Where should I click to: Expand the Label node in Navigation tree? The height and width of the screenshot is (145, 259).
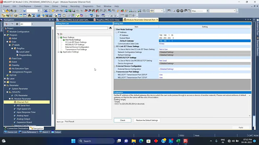(5, 79)
